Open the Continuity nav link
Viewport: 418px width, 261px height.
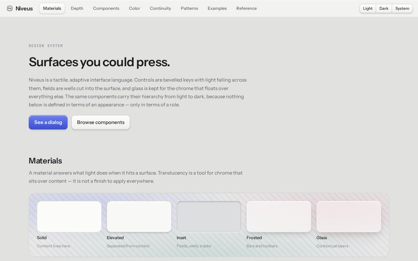point(160,8)
